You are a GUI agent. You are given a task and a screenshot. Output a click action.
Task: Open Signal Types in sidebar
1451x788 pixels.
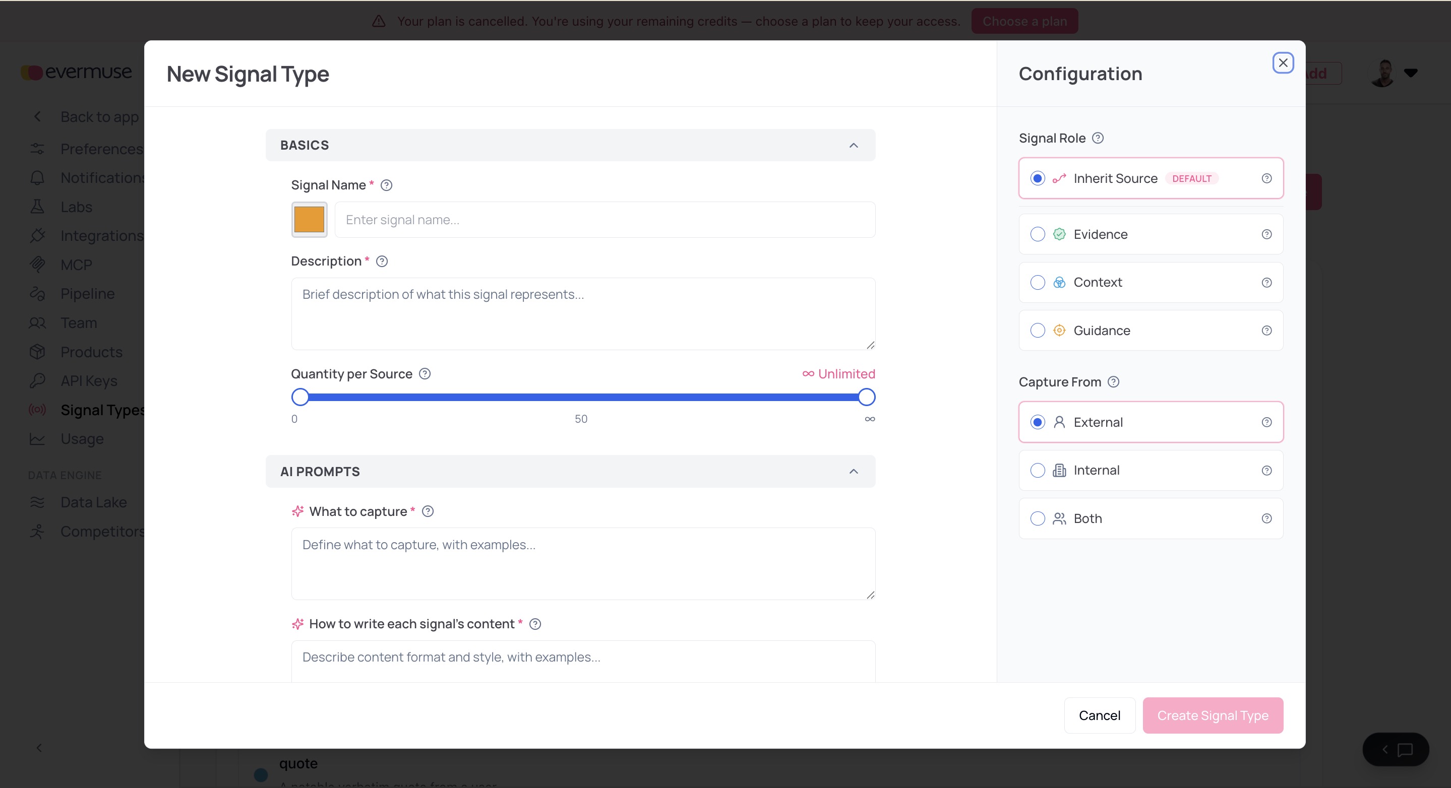[87, 410]
